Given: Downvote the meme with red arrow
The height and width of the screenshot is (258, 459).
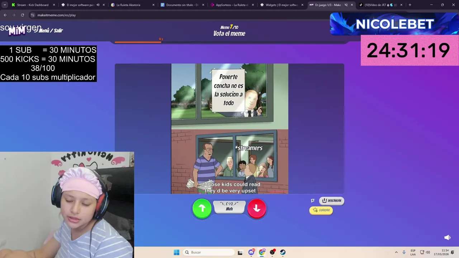Looking at the screenshot, I should [257, 209].
